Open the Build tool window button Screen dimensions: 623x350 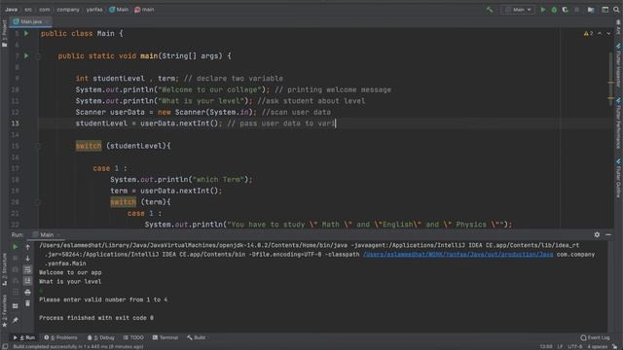tap(197, 337)
